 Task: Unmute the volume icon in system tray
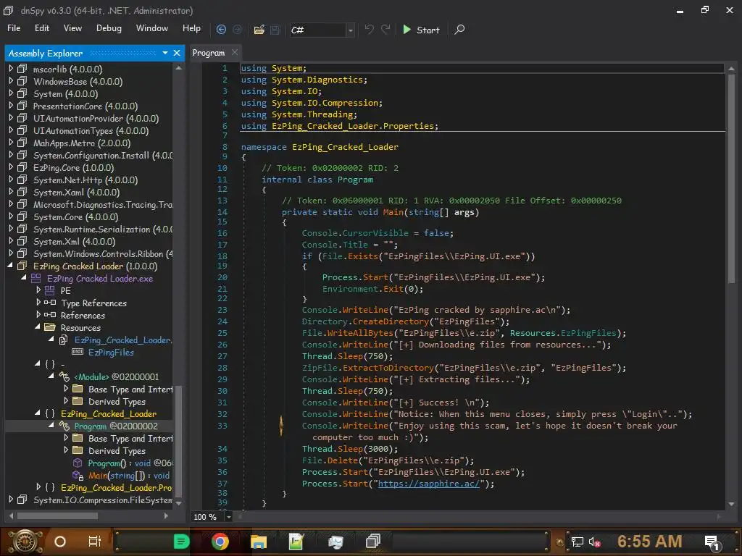[x=595, y=542]
